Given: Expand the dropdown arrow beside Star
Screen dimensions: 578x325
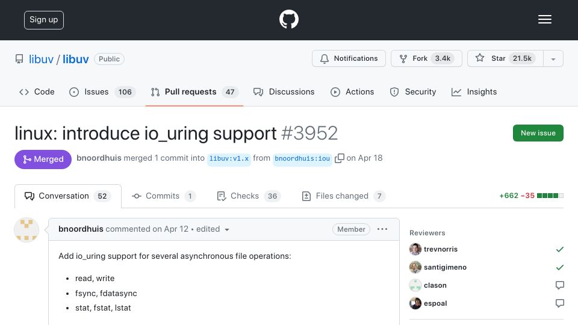Looking at the screenshot, I should [553, 59].
